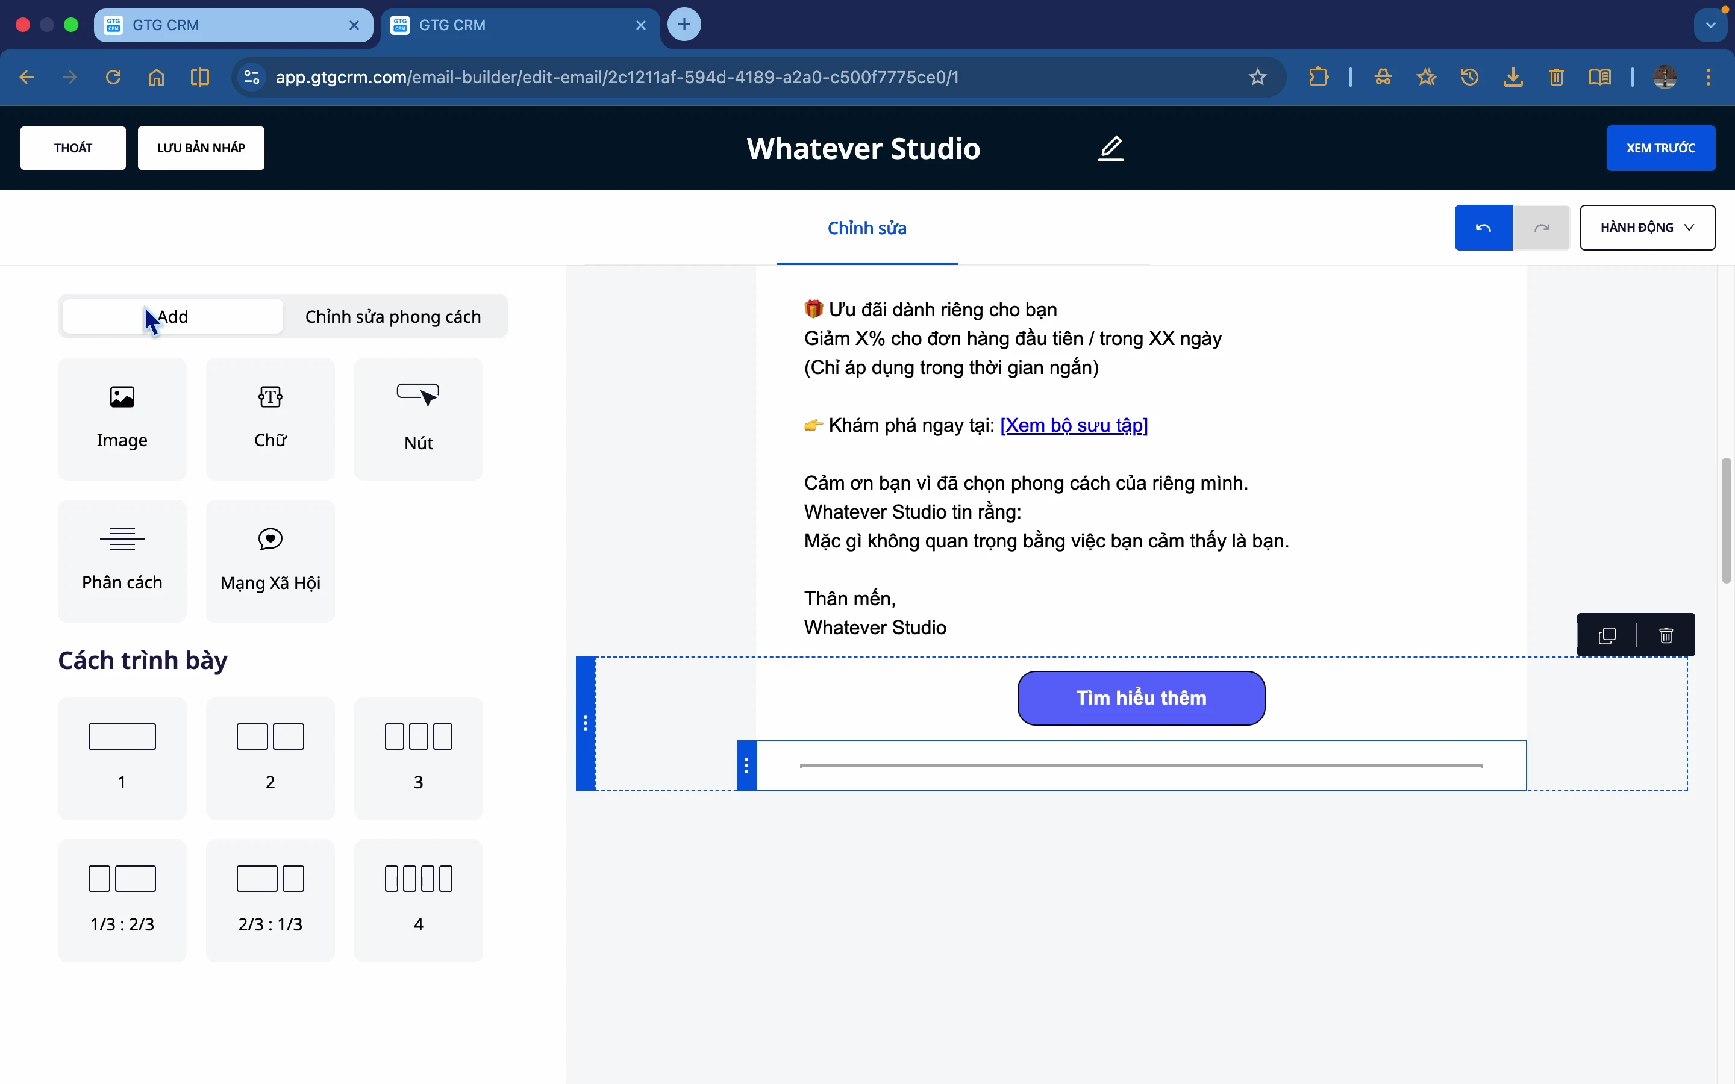Switch to second GTG CRM browser tab

coord(502,25)
